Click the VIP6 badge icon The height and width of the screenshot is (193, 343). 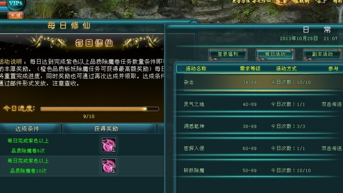click(x=15, y=4)
